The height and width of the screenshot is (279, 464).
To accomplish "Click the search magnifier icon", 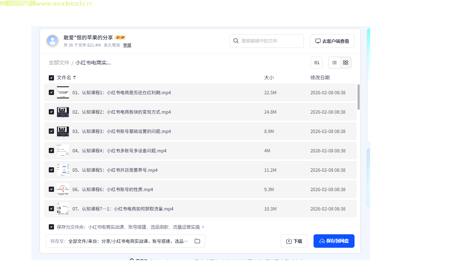I will coord(236,41).
